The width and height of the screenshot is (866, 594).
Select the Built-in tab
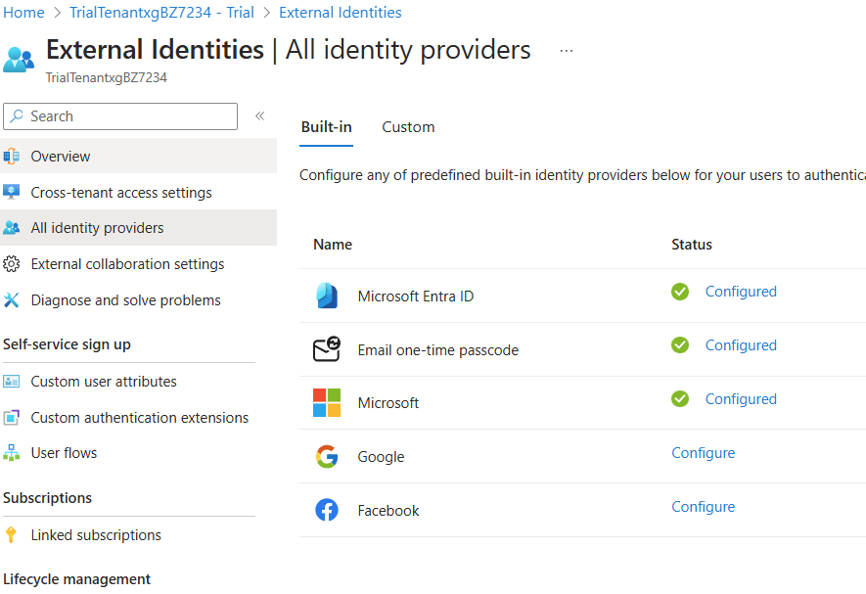326,127
